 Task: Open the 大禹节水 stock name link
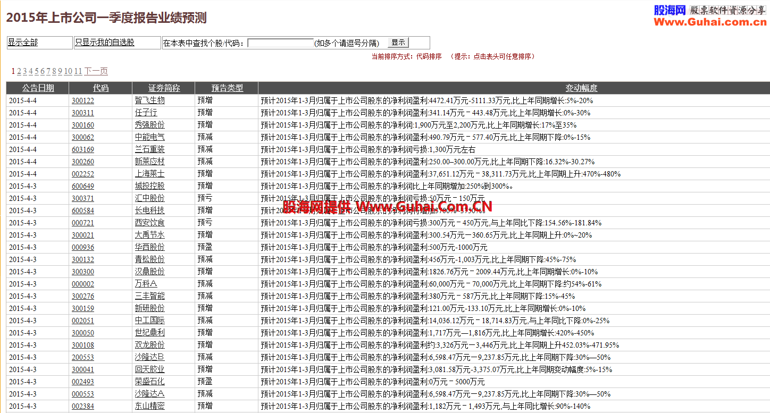tap(150, 235)
